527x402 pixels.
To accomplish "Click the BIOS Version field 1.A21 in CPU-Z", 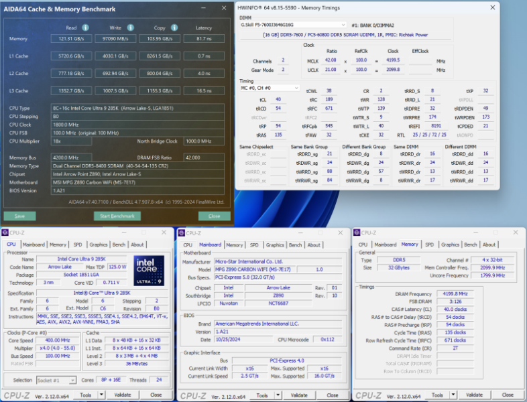I will coord(278,332).
